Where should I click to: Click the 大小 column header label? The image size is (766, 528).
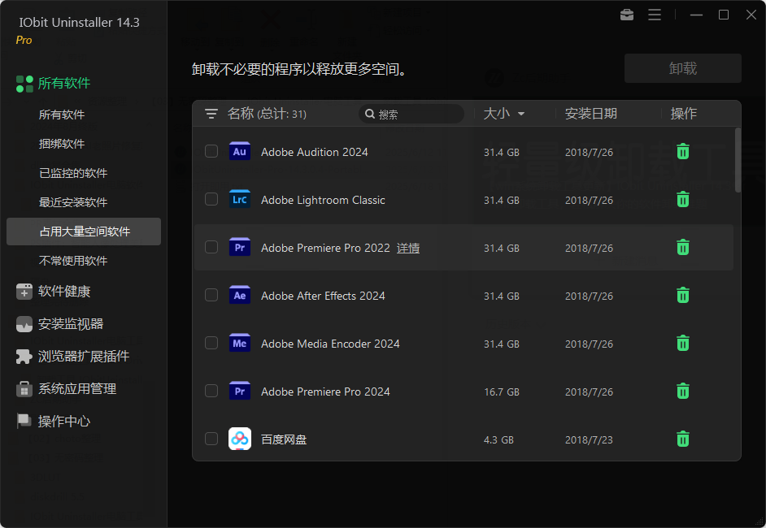496,114
